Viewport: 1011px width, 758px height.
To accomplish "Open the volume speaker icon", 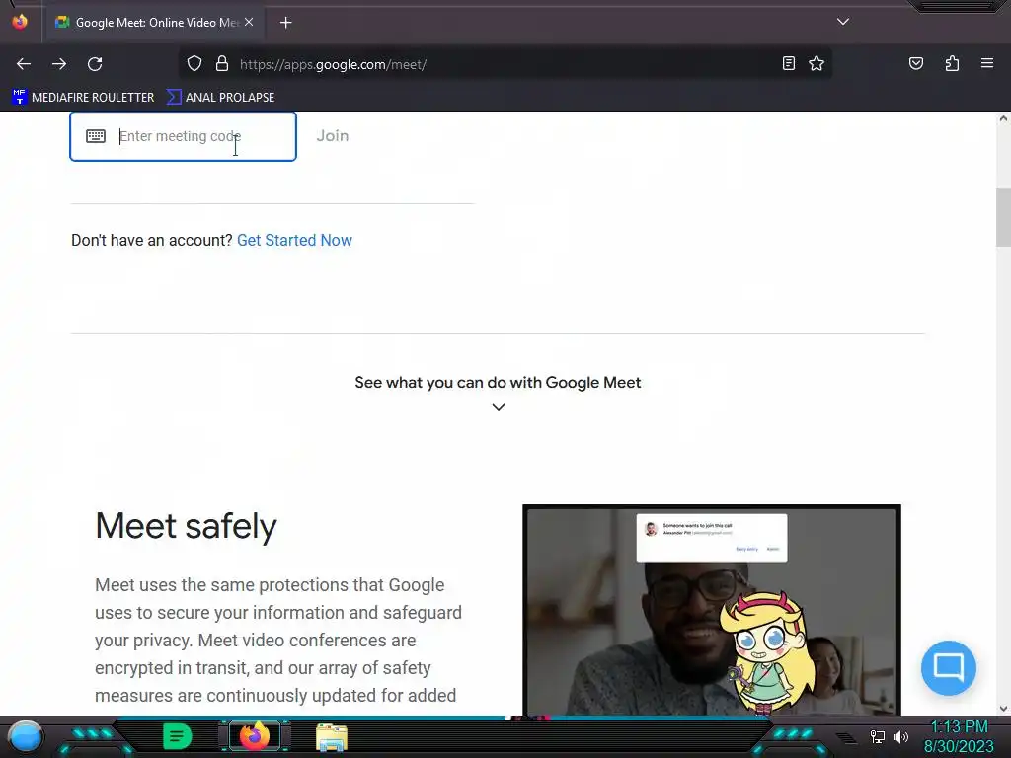I will click(x=900, y=736).
